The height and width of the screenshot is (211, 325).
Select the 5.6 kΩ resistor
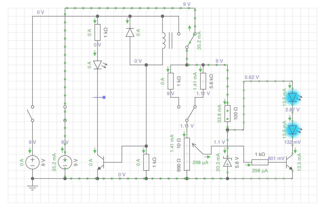tap(203, 81)
